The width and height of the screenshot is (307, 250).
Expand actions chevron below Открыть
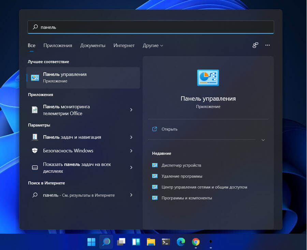click(263, 140)
